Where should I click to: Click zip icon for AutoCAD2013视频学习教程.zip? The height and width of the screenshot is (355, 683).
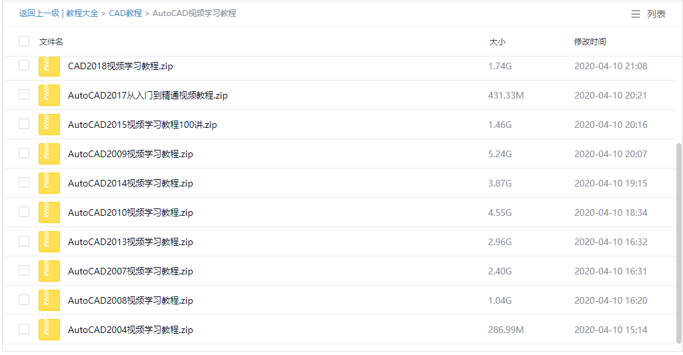click(x=49, y=242)
